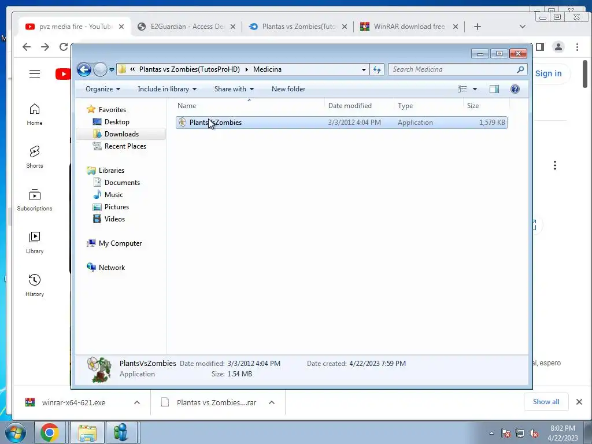The width and height of the screenshot is (592, 444).
Task: Switch to E2Guardian Access Denied tab
Action: pyautogui.click(x=187, y=27)
